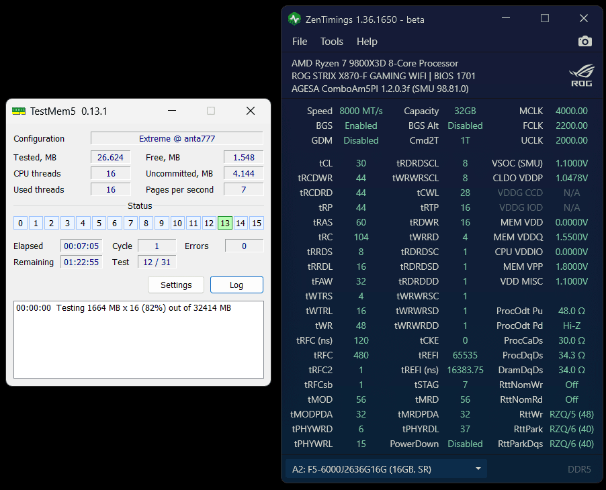Open the File menu in ZenTimings
Screen dimensions: 606x490
(x=300, y=42)
